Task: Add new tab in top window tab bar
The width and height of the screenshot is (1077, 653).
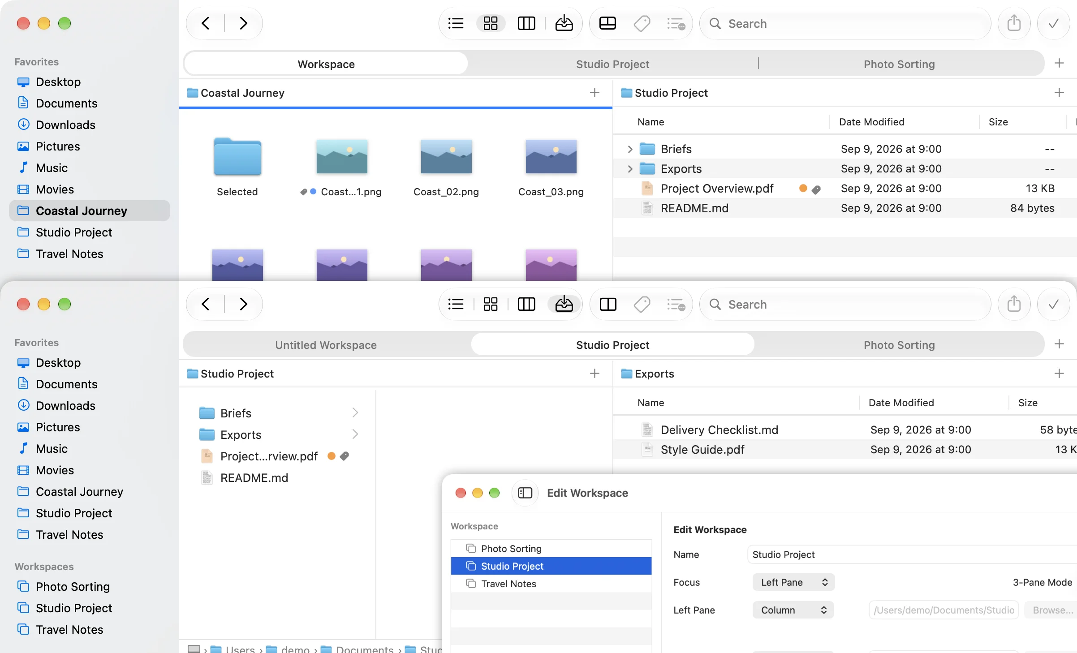Action: click(x=1059, y=63)
